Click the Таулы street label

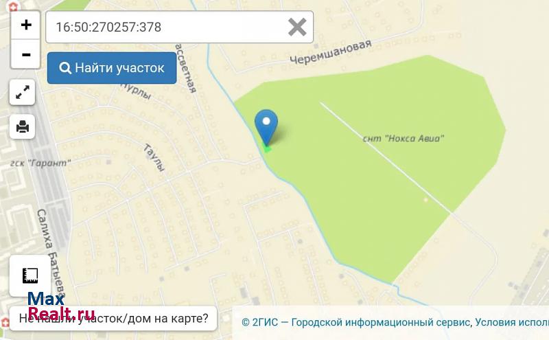pyautogui.click(x=154, y=157)
